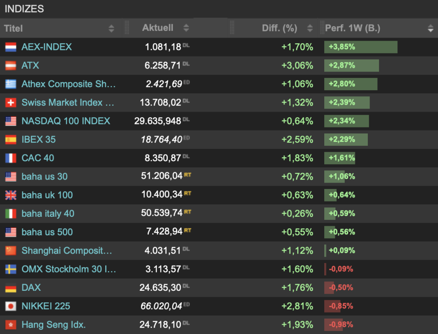This screenshot has height=334, width=438.
Task: Click the UK flag beside baha uk 100
Action: [x=11, y=195]
